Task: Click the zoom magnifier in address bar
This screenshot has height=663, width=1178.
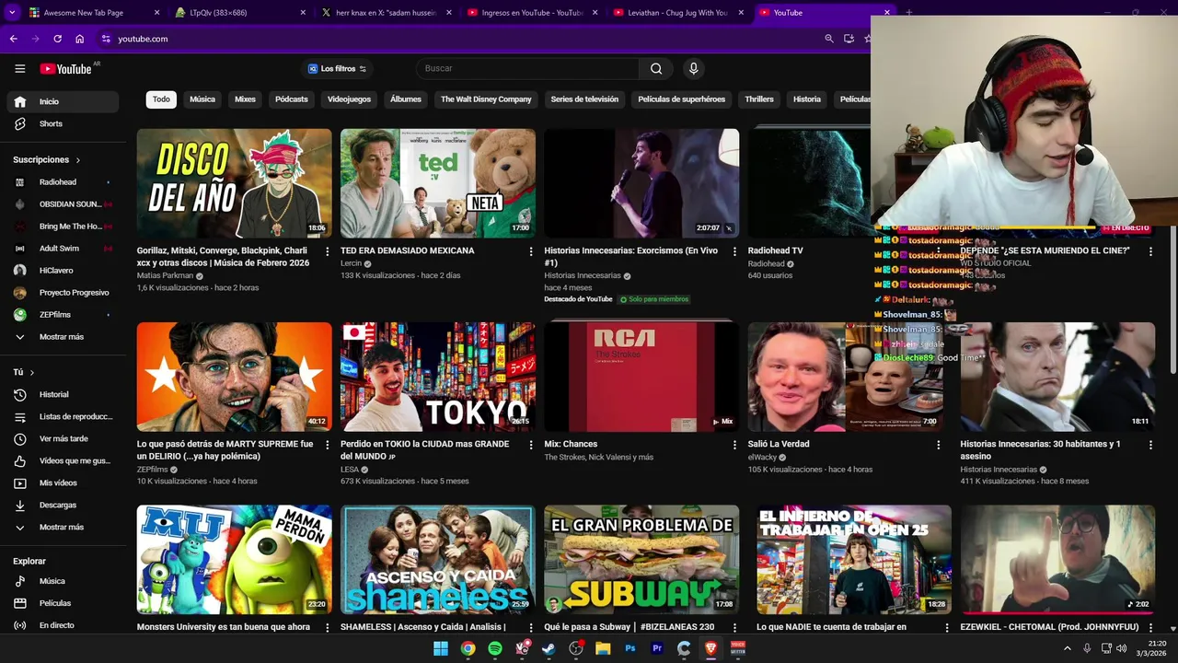Action: tap(828, 39)
